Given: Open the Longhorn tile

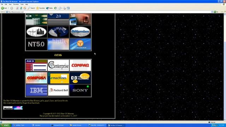Looking at the screenshot, I should pos(80,44).
